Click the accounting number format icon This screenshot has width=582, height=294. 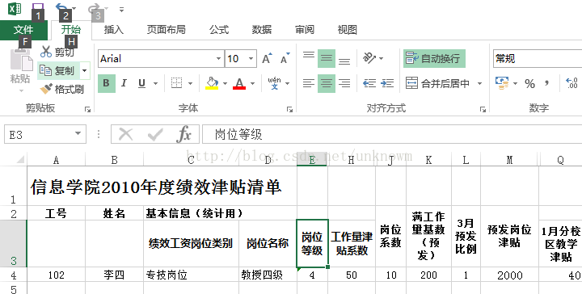(502, 83)
